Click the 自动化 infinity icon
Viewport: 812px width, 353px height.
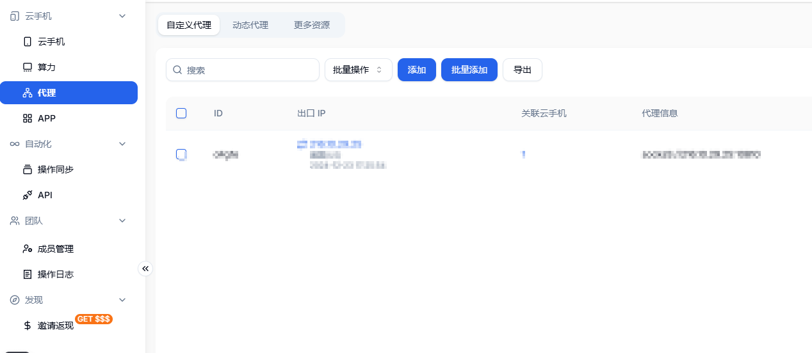click(15, 144)
